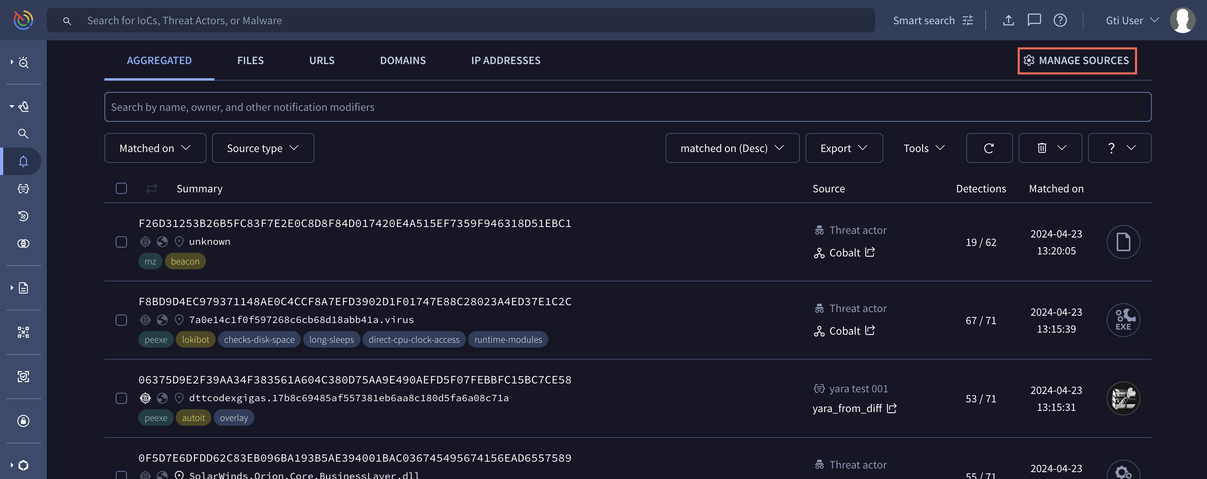Open the yara_from_diff source link
Screen dimensions: 1207x479
pyautogui.click(x=847, y=408)
